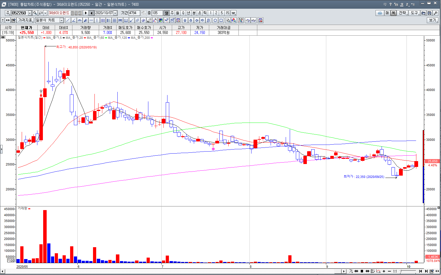Jump to chart end with skip-forward control
Viewport: 441px width, 275px height.
(x=426, y=271)
